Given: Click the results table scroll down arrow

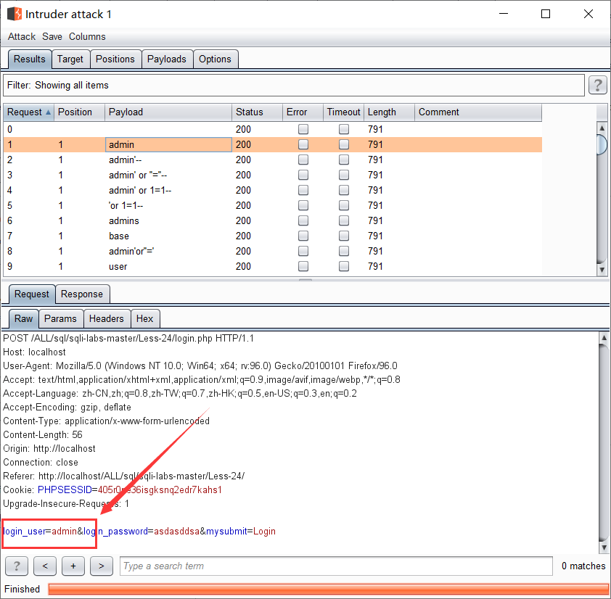Looking at the screenshot, I should point(602,270).
